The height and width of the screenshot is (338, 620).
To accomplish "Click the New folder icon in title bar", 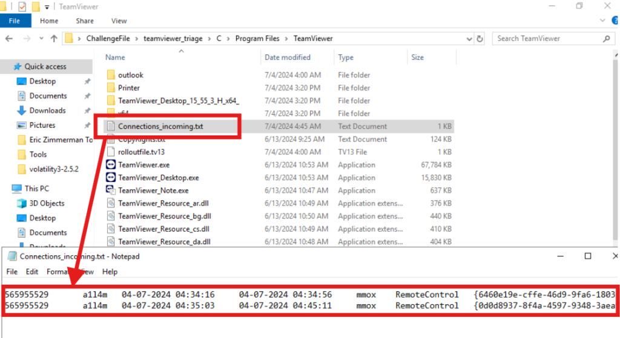I will pyautogui.click(x=36, y=6).
